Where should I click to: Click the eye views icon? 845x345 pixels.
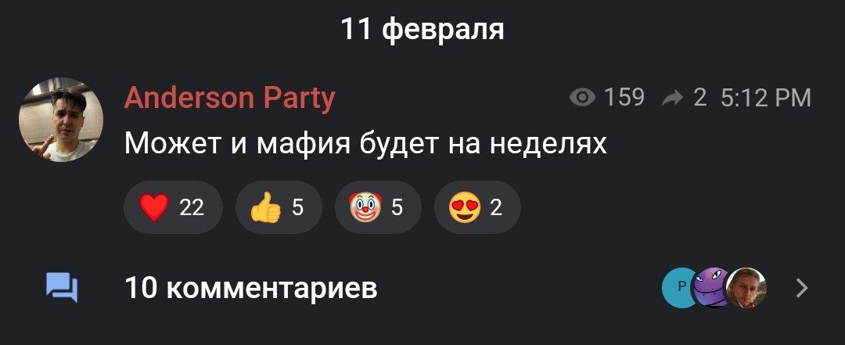click(x=583, y=98)
